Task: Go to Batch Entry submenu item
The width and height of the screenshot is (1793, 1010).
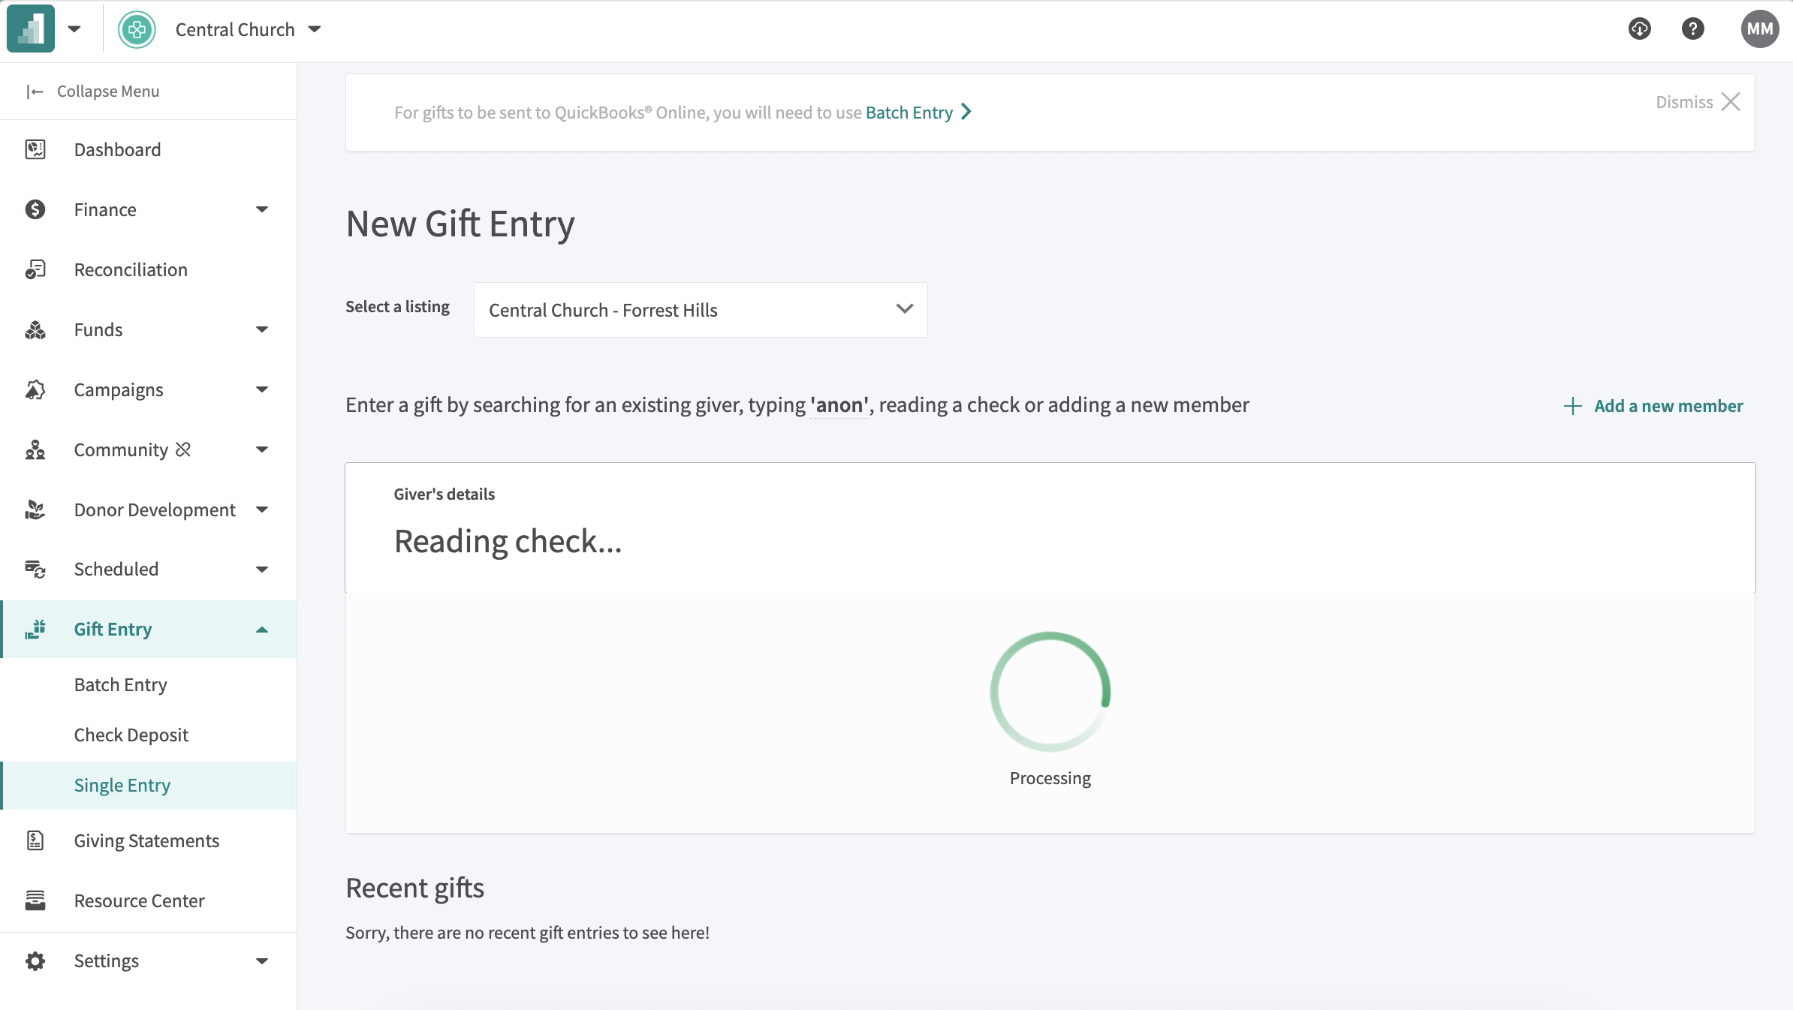Action: tap(121, 684)
